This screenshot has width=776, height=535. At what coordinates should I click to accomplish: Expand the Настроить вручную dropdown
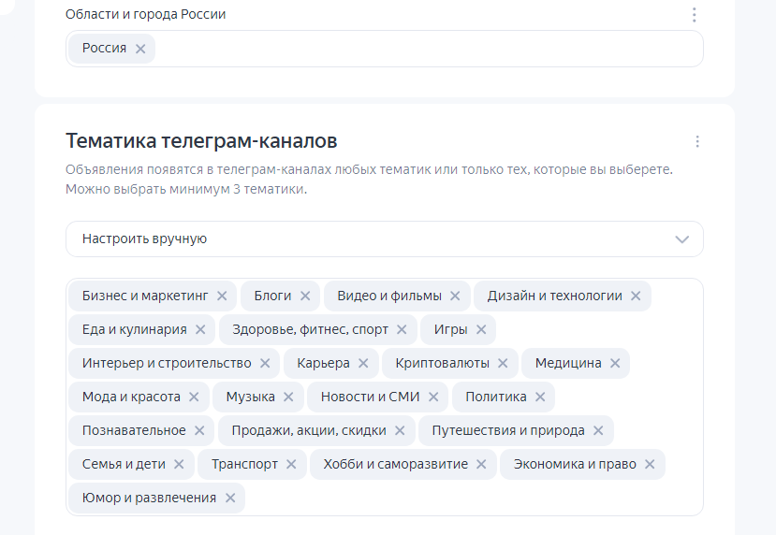pos(681,239)
